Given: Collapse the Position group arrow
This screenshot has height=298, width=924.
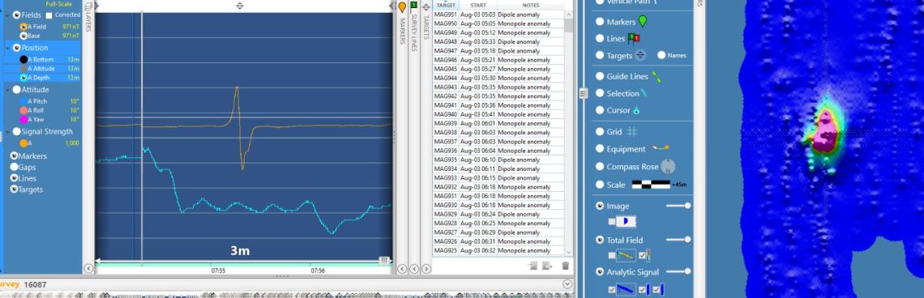Looking at the screenshot, I should 7,49.
